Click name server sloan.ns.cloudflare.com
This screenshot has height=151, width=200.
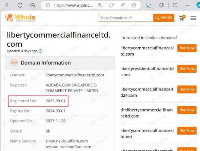(67, 141)
